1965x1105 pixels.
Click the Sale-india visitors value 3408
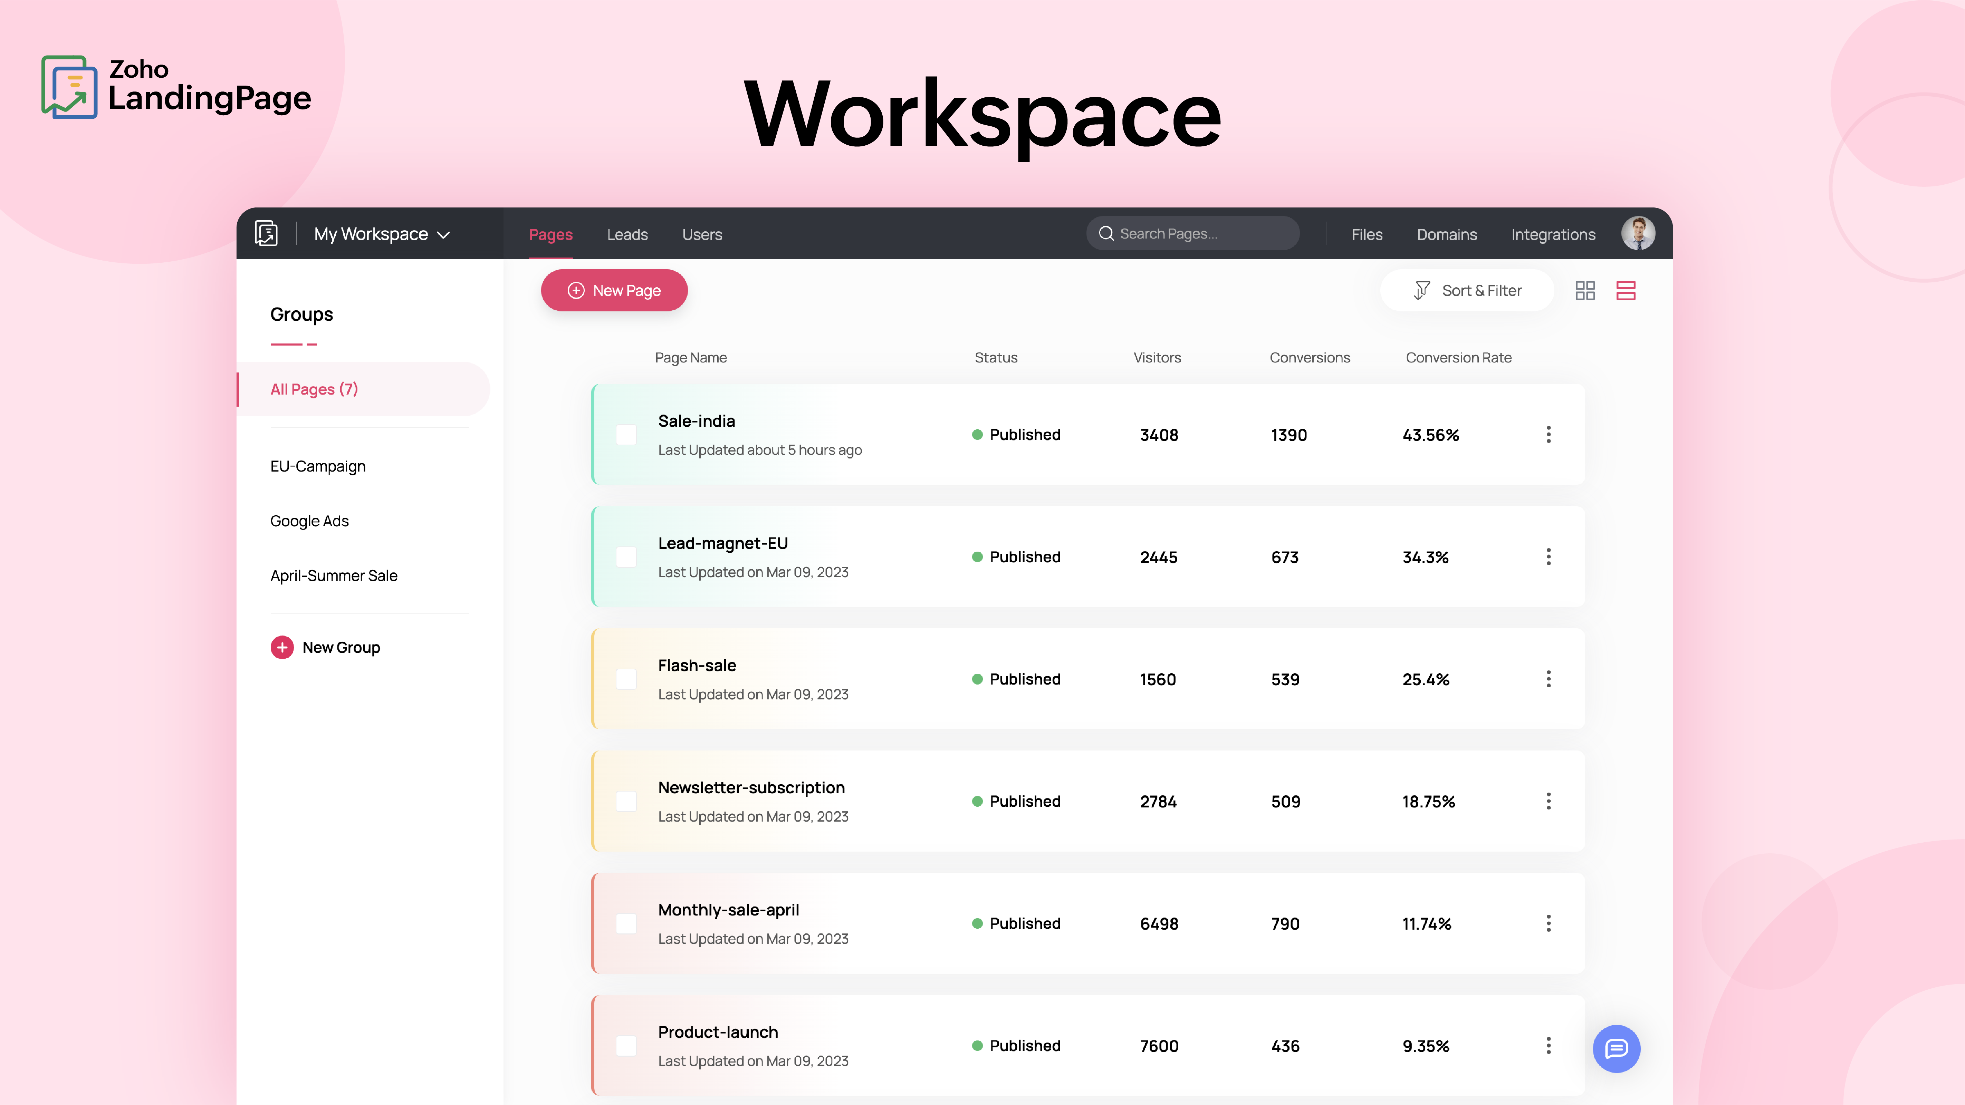[1159, 435]
